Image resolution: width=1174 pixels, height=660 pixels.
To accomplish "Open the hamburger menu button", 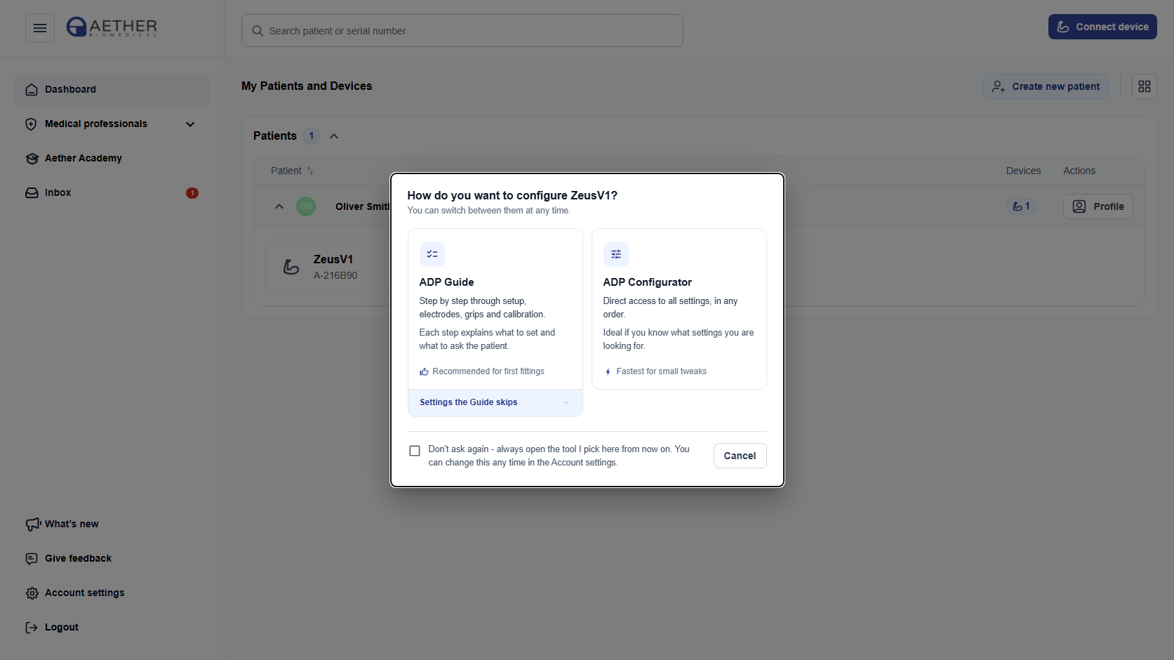I will (40, 28).
